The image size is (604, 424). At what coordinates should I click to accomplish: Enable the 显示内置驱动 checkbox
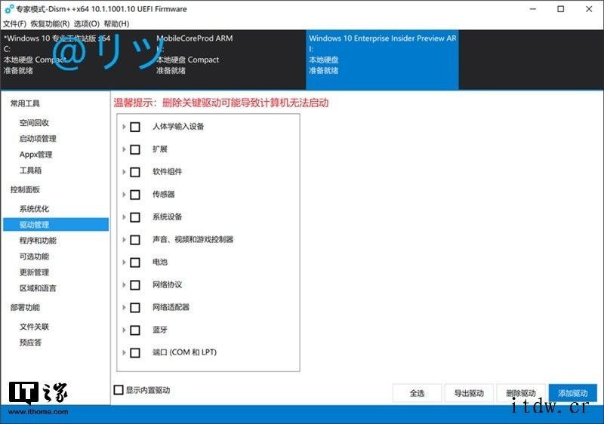pyautogui.click(x=119, y=390)
